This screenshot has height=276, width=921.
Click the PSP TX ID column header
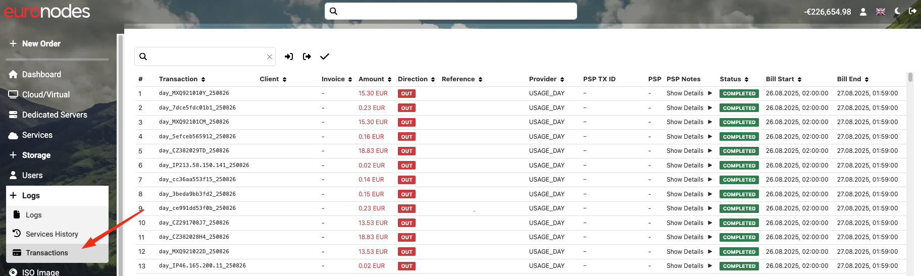click(599, 79)
